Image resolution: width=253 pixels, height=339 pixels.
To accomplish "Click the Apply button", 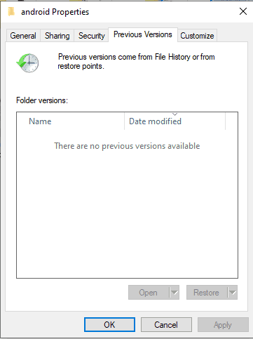I will point(223,325).
